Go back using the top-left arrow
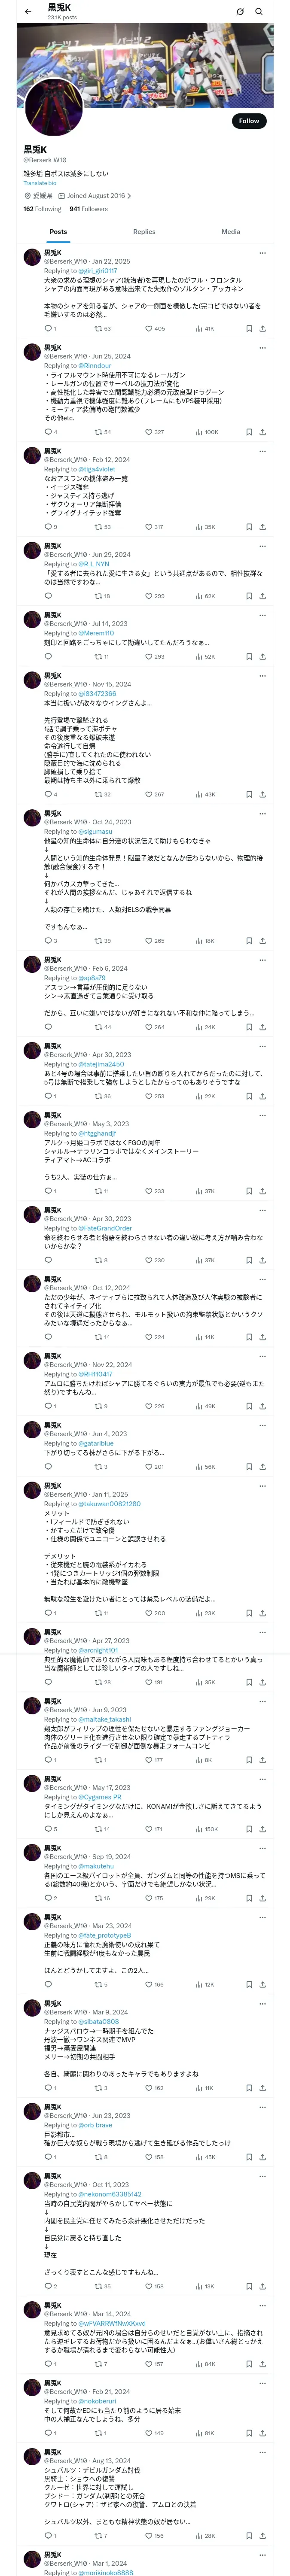The image size is (290, 2576). pyautogui.click(x=27, y=11)
